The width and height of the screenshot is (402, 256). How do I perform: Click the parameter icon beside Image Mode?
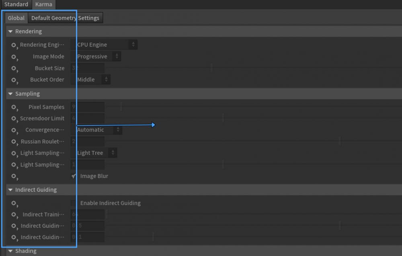coord(14,56)
